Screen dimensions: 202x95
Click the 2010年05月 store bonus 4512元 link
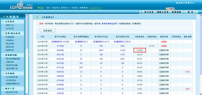pyautogui.click(x=60, y=42)
